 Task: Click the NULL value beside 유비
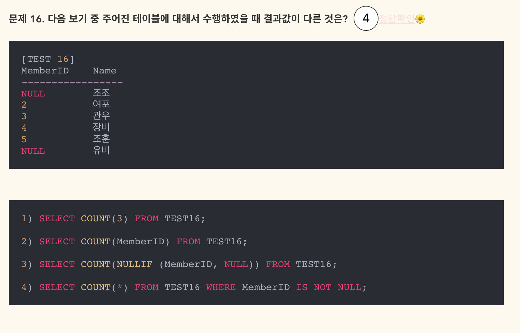33,151
